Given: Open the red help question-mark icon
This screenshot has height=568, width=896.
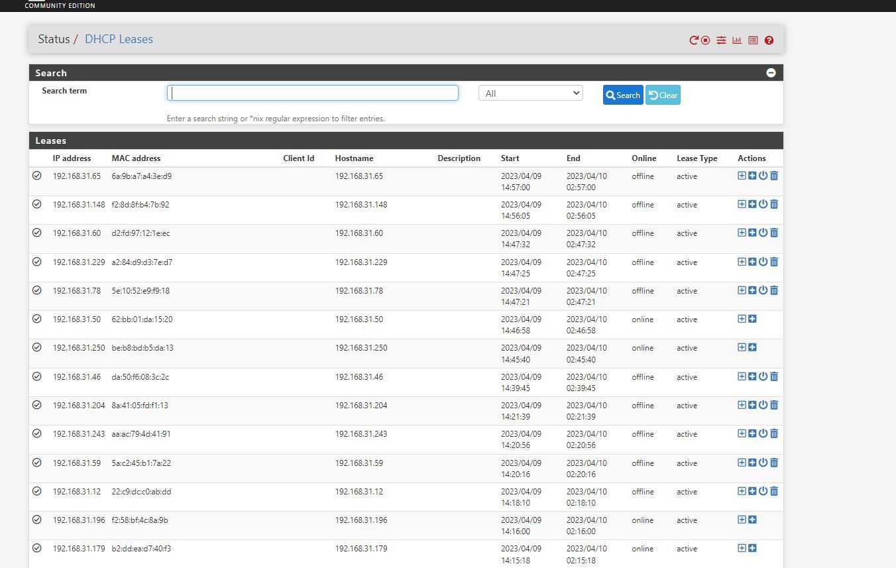Looking at the screenshot, I should point(769,40).
